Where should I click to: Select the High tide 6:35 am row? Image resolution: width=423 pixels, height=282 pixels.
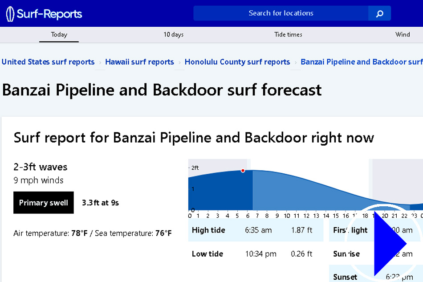pos(256,230)
